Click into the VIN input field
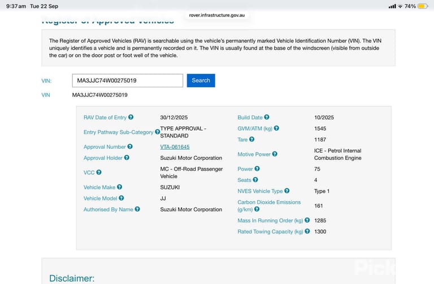This screenshot has width=434, height=284. 128,81
